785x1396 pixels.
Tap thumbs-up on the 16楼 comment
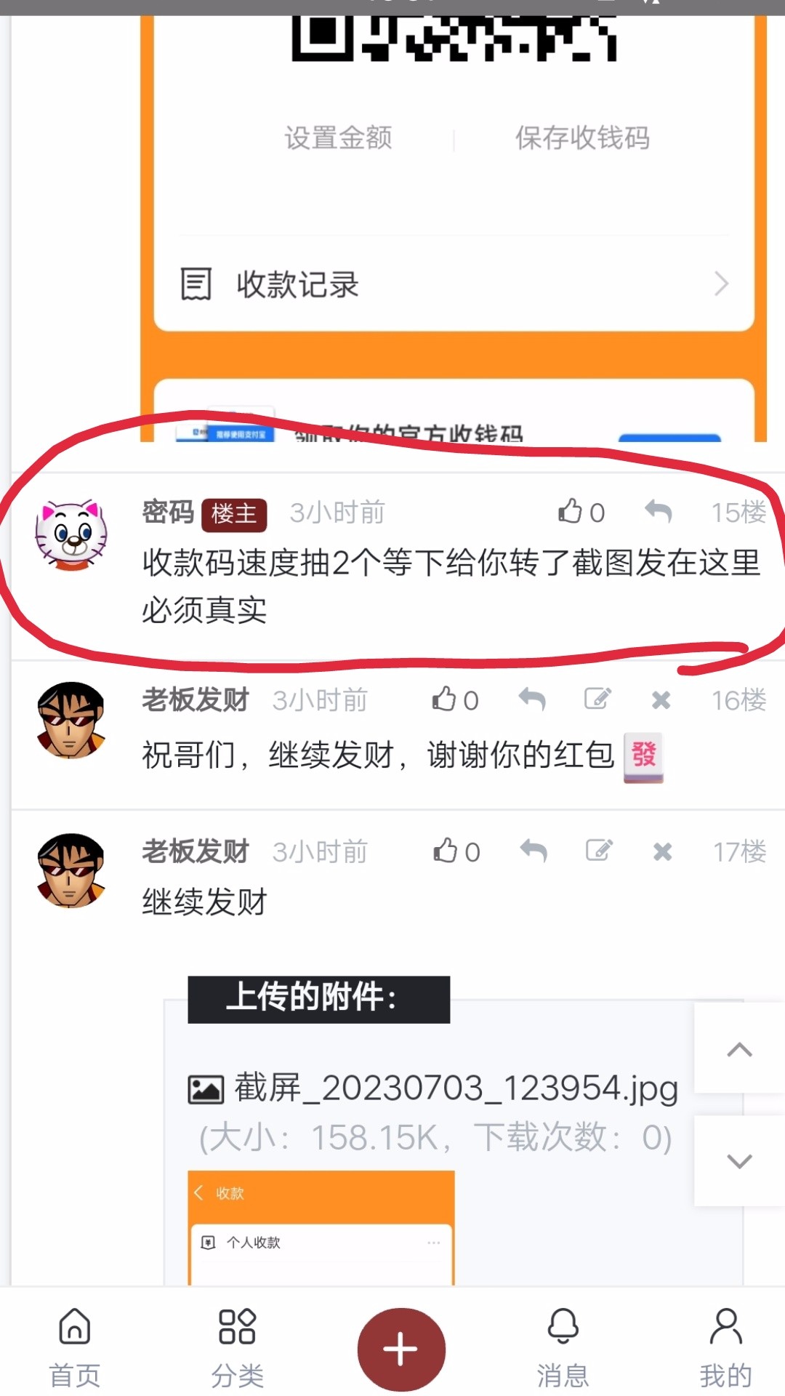(x=455, y=699)
